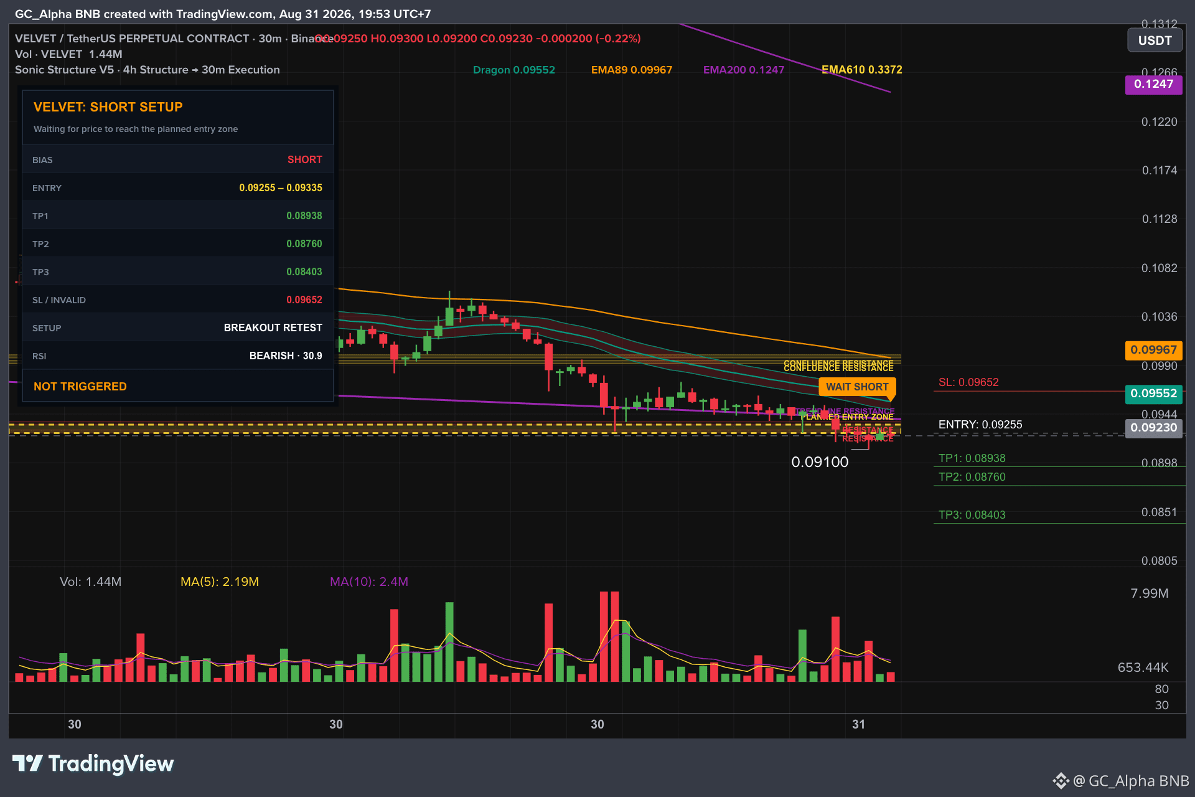Click the 0.1082 price scale value
This screenshot has height=797, width=1195.
coord(1159,268)
